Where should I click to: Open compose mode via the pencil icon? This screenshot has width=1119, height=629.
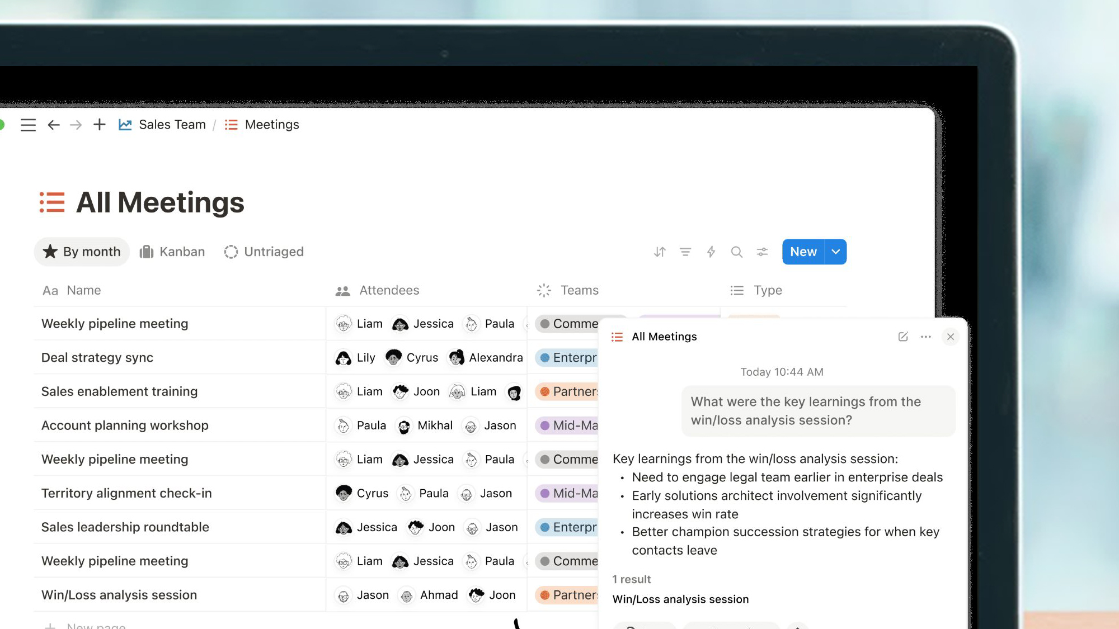[902, 337]
